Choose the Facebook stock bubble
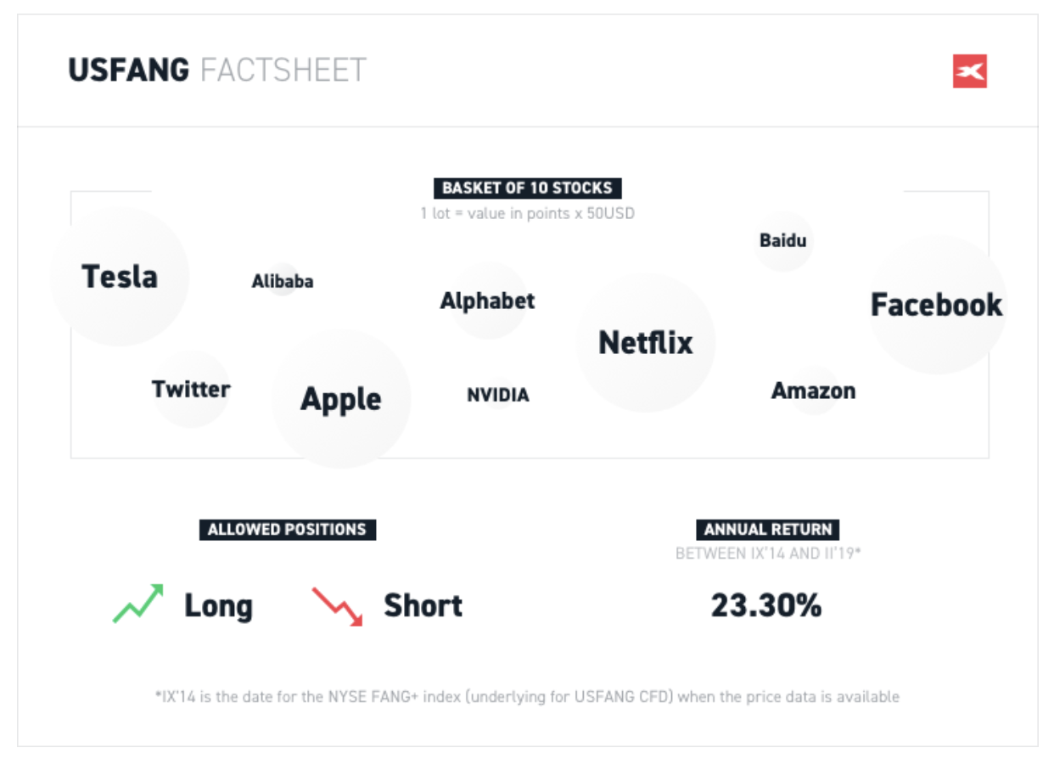This screenshot has width=1054, height=759. point(937,305)
